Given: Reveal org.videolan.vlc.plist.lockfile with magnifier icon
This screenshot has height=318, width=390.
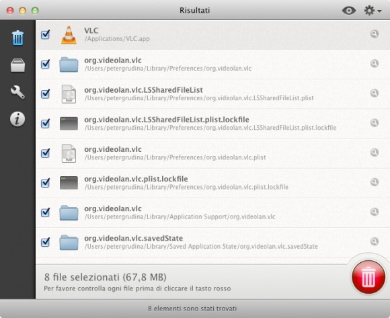Looking at the screenshot, I should coord(375,182).
